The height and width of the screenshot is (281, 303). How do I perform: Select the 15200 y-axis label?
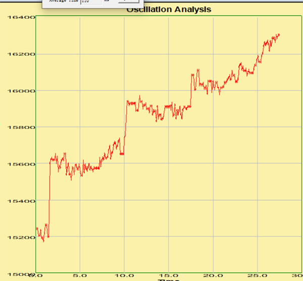[x=21, y=238]
